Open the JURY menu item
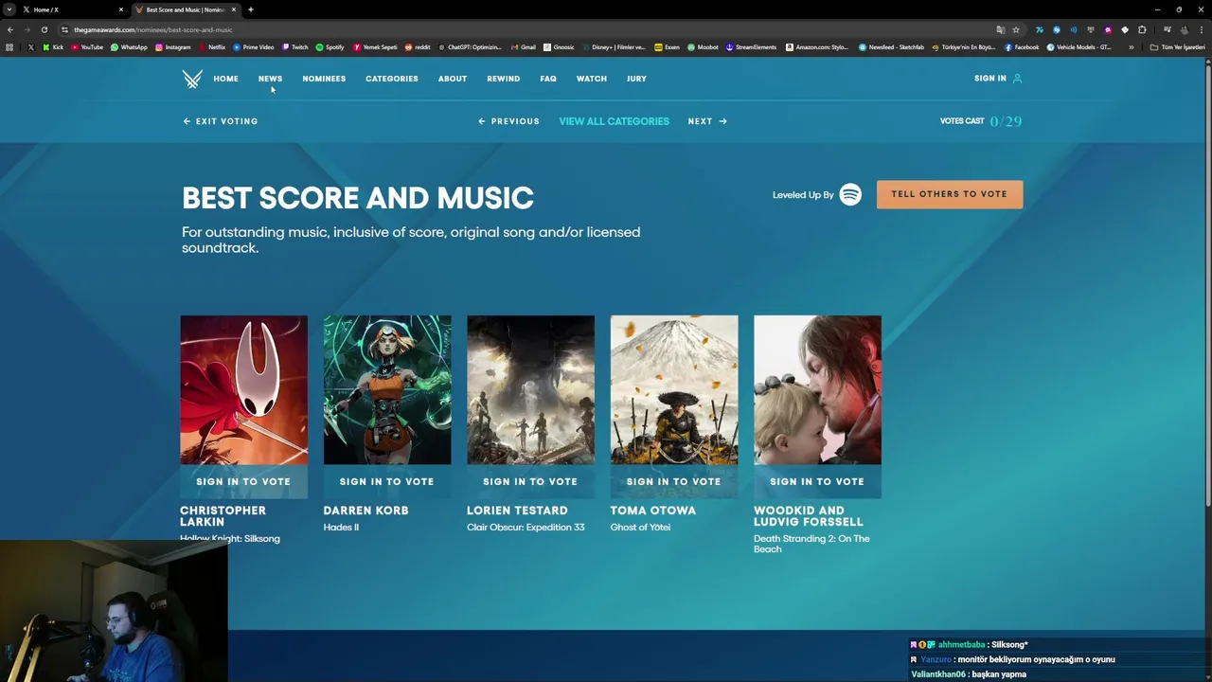 point(636,79)
